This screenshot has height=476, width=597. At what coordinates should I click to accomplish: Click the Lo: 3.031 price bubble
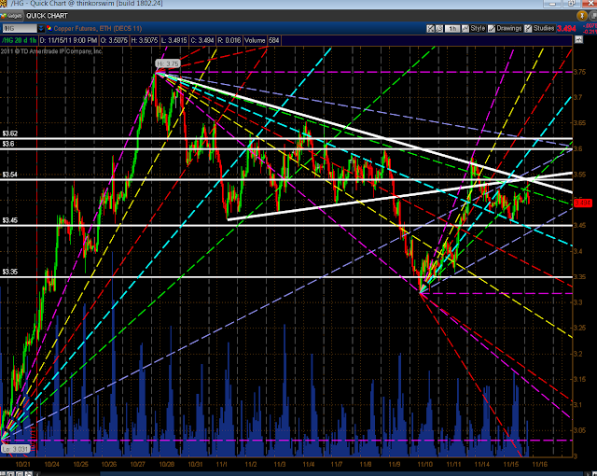tap(15, 449)
